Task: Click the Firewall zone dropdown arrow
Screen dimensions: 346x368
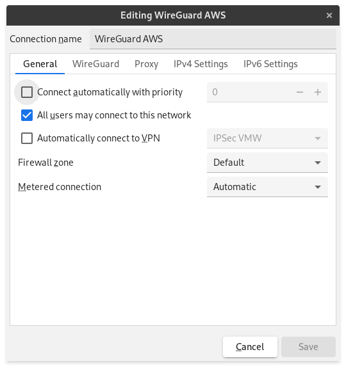Action: tap(318, 163)
